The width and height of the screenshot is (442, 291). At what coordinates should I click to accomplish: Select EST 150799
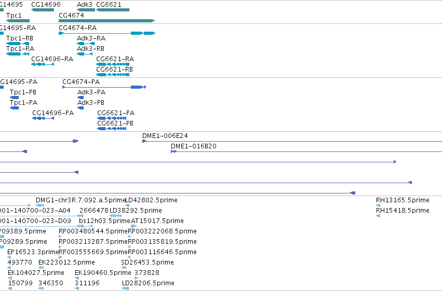(10, 289)
